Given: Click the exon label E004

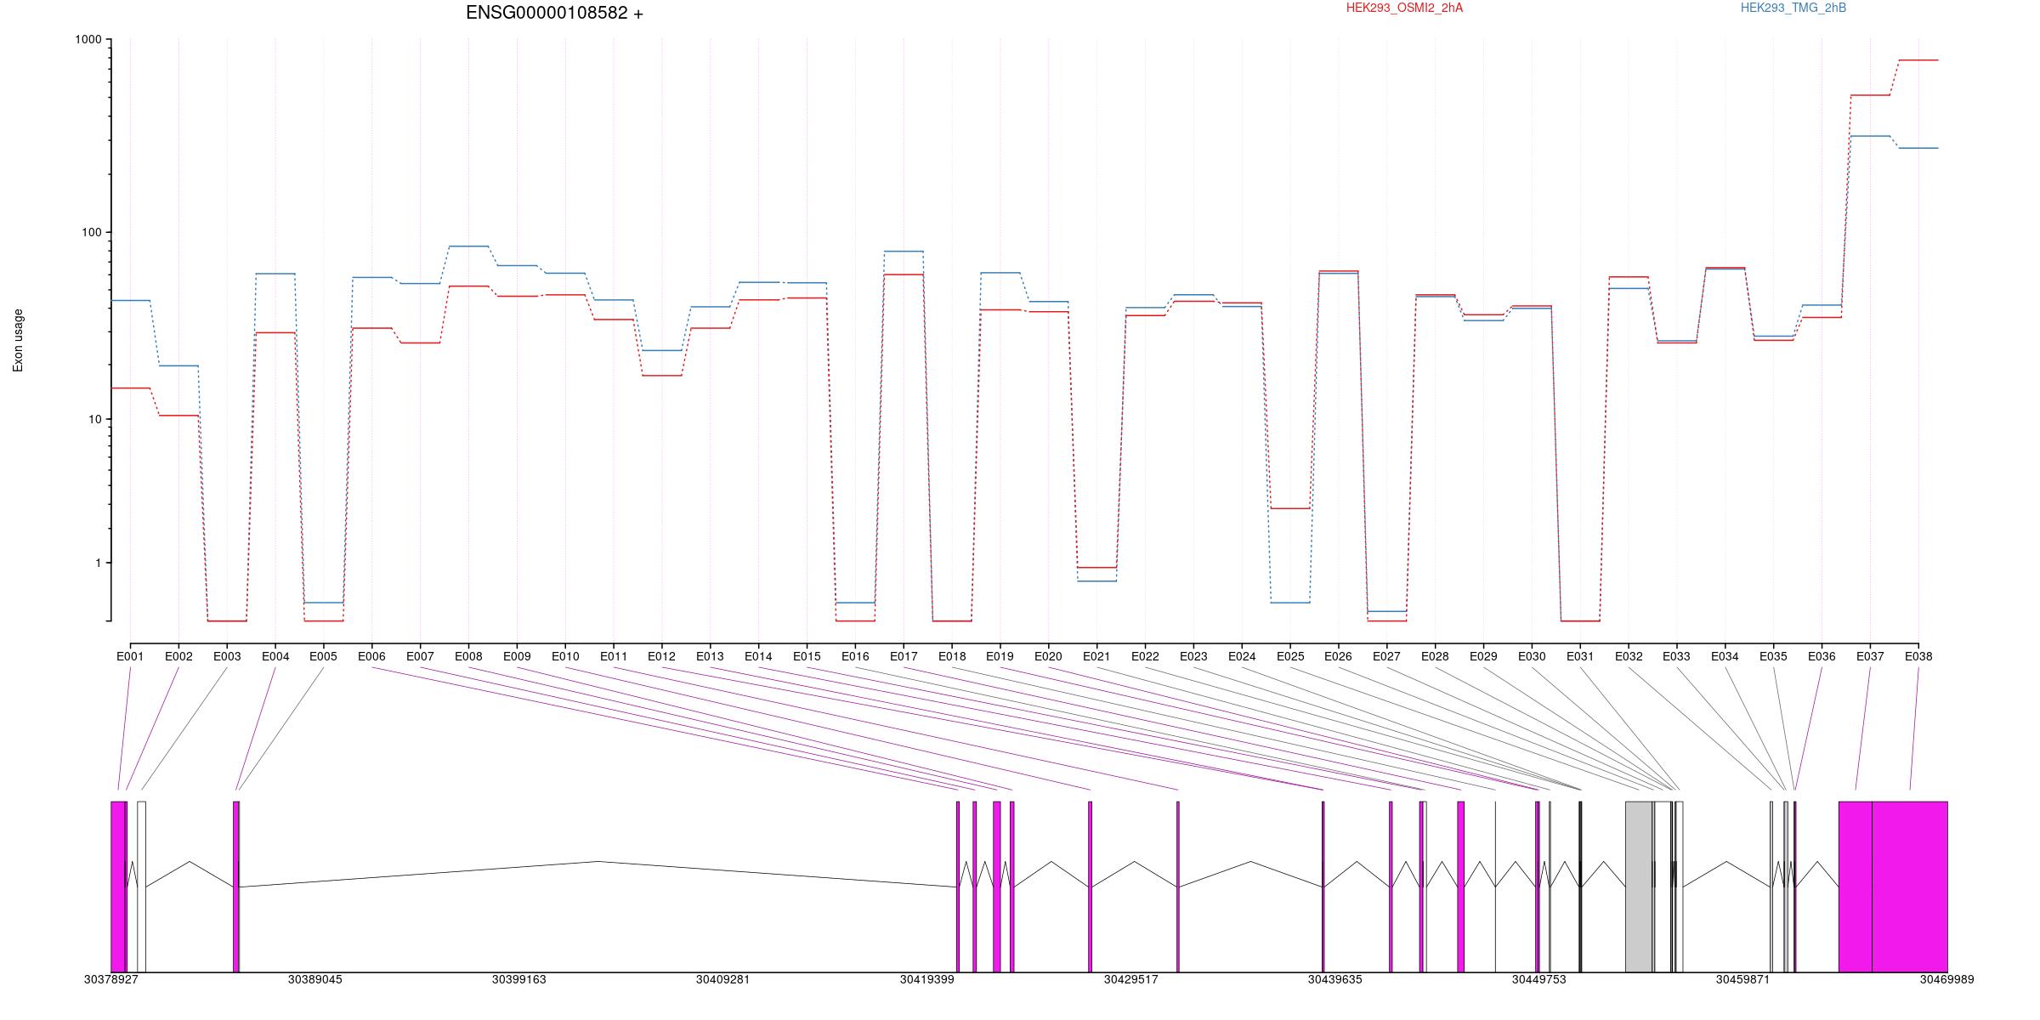Looking at the screenshot, I should pos(275,656).
